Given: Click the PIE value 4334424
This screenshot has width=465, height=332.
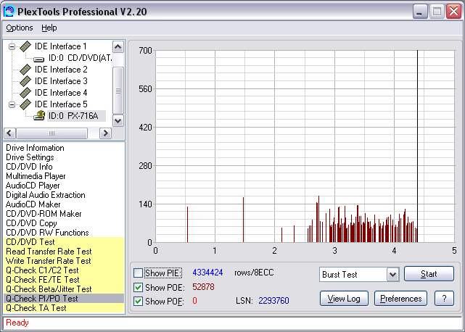Looking at the screenshot, I should coord(207,273).
